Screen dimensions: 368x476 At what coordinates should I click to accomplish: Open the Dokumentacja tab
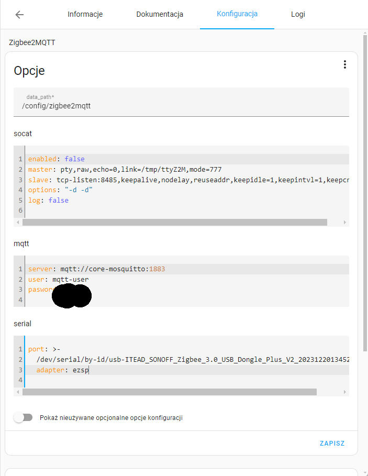click(x=160, y=14)
